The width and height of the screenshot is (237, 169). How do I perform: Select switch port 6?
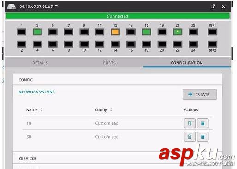(53, 44)
